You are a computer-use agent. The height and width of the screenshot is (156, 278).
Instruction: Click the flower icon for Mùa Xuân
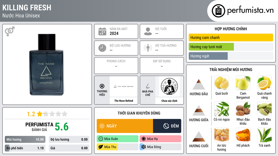tap(101, 139)
